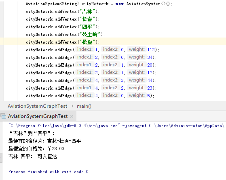
Task: Select the AviationSystemGraphTest run tab
Action: (38, 116)
